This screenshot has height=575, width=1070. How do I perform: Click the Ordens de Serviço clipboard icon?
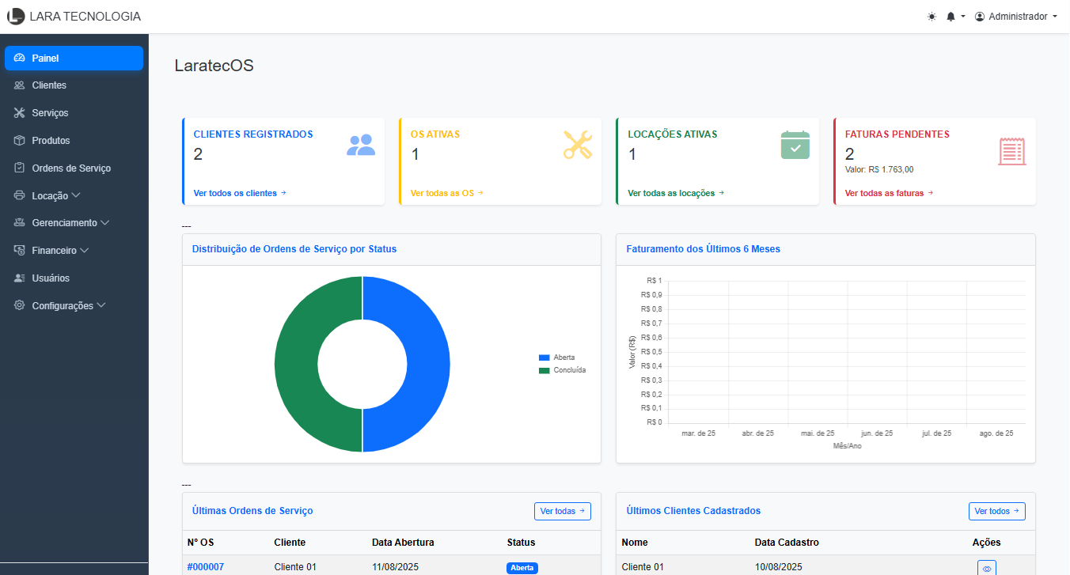pos(19,168)
